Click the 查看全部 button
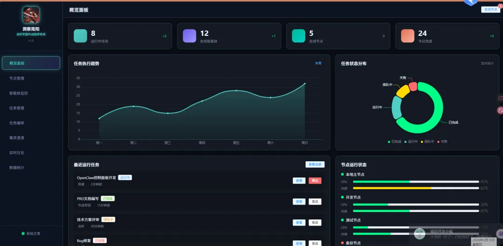Image resolution: width=503 pixels, height=246 pixels. pos(315,164)
